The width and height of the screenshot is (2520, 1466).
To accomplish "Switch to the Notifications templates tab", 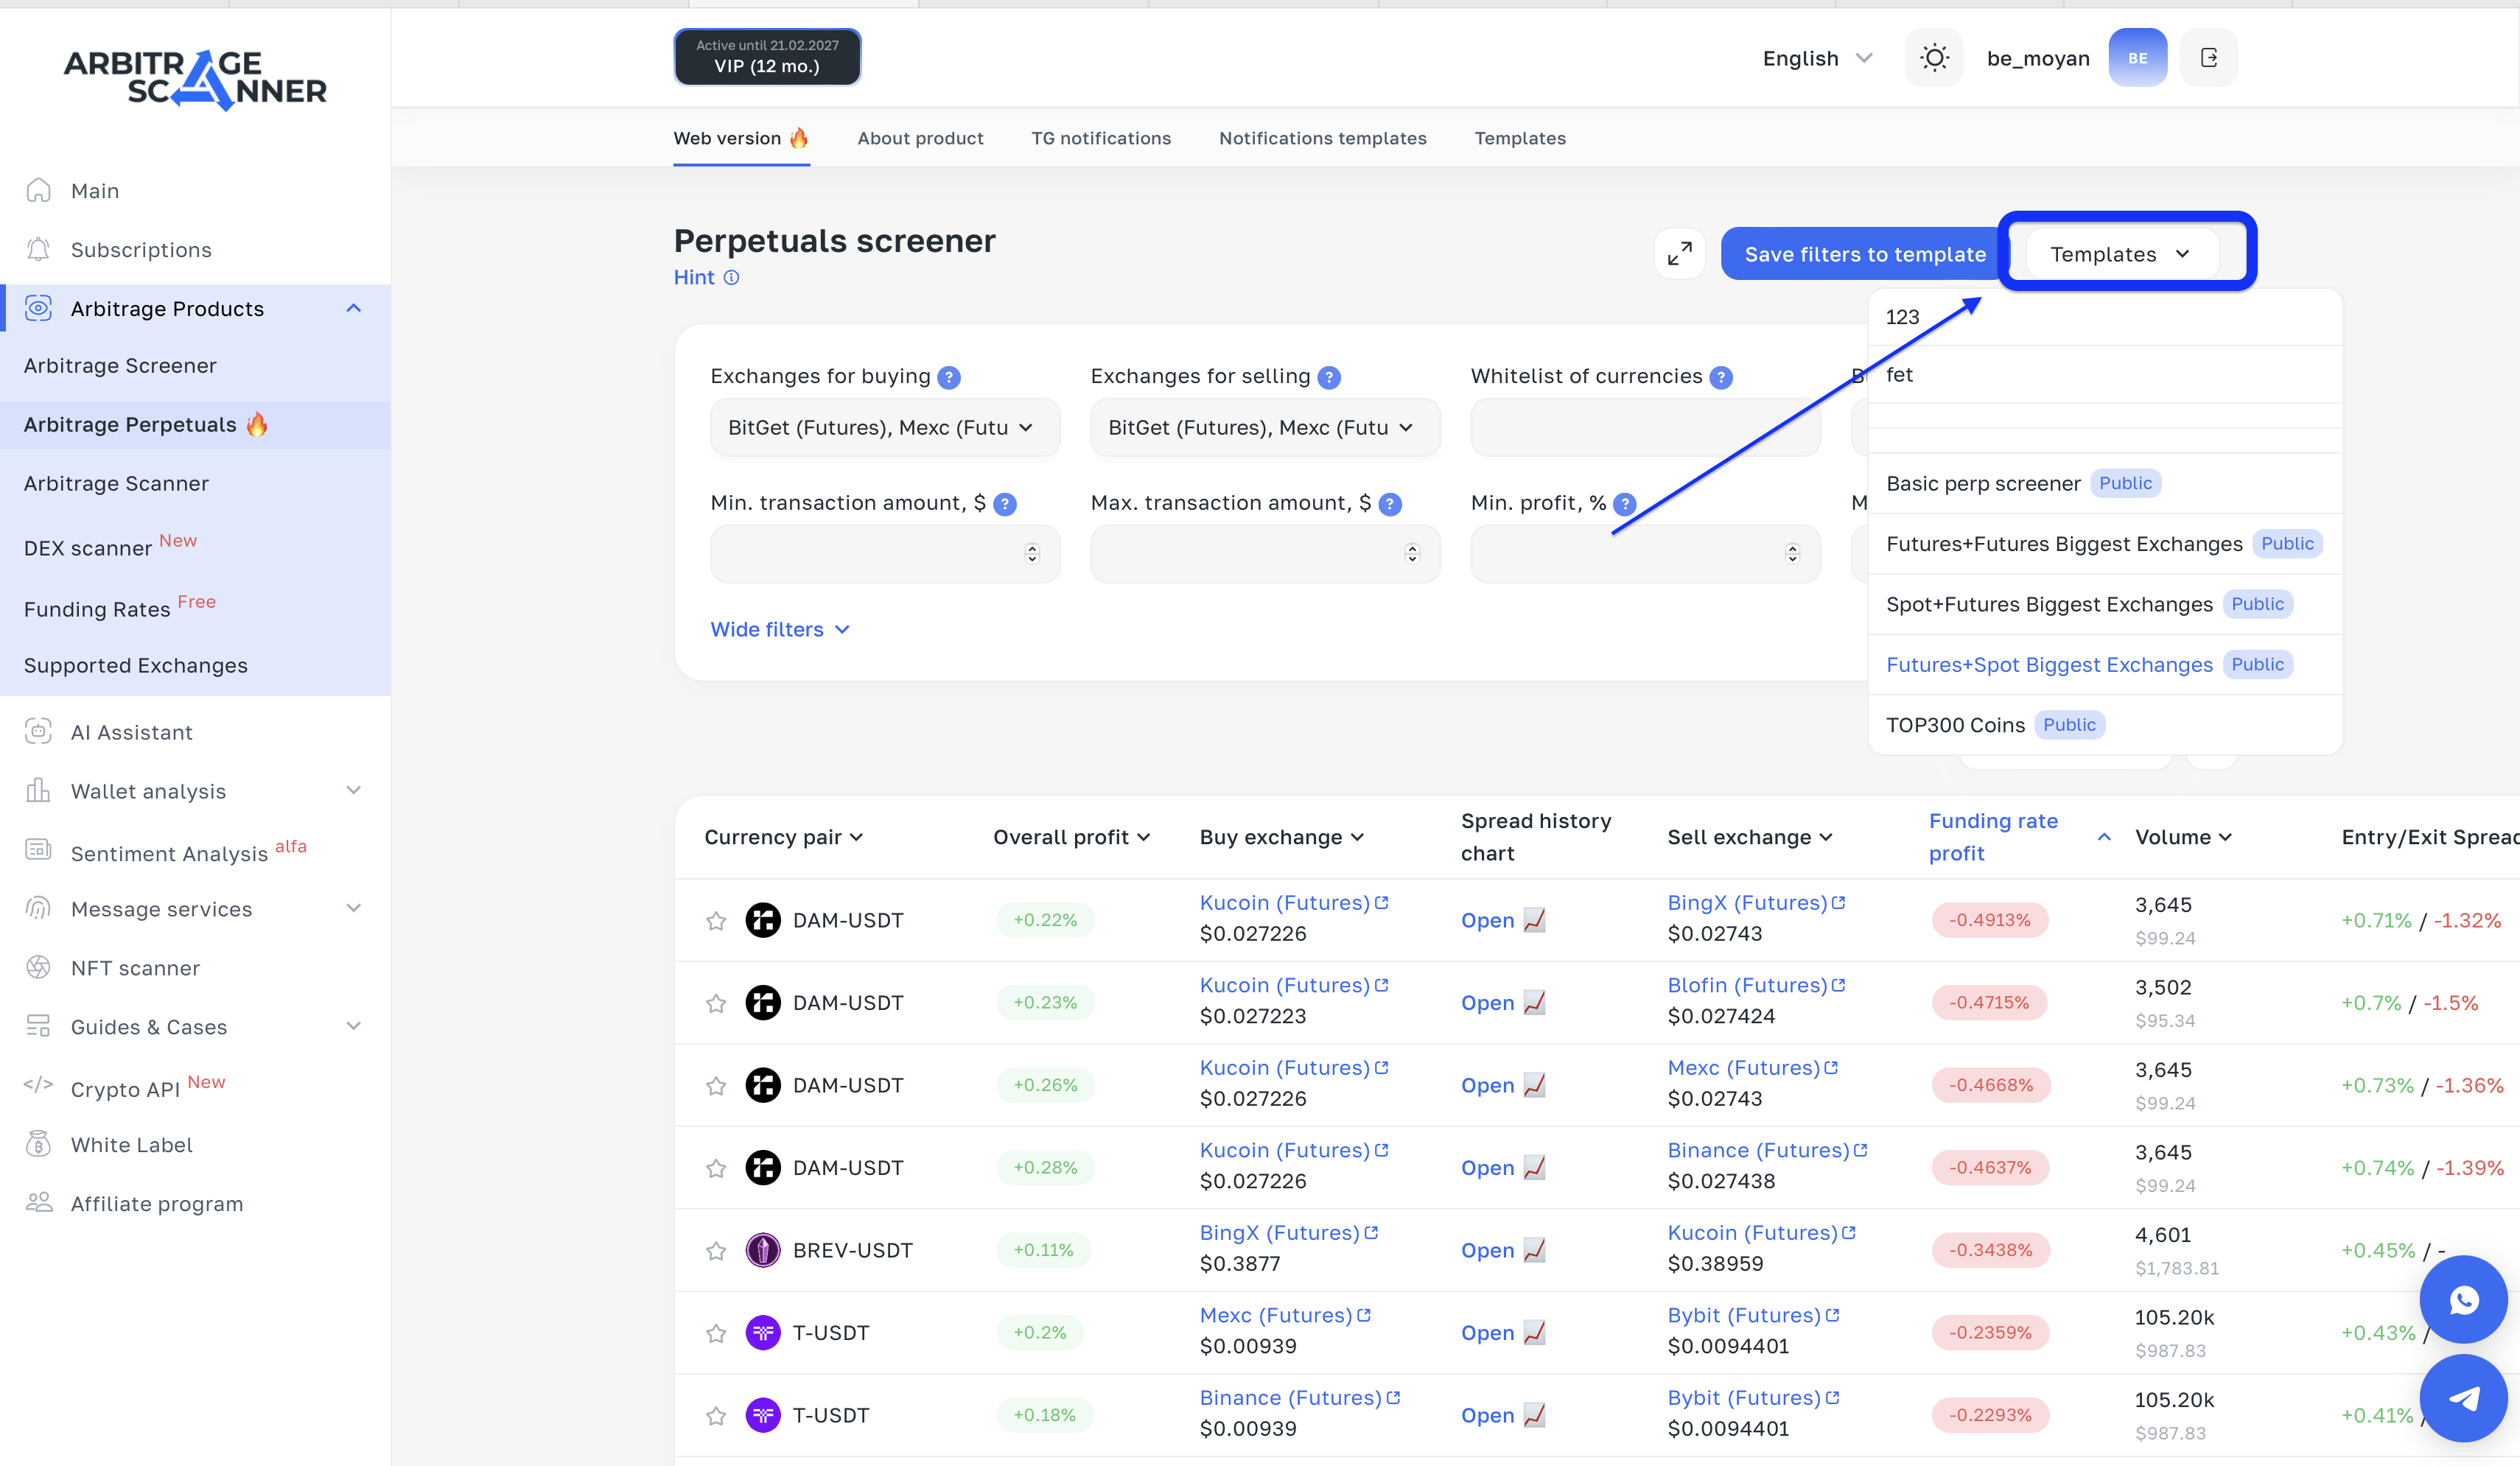I will click(x=1322, y=138).
